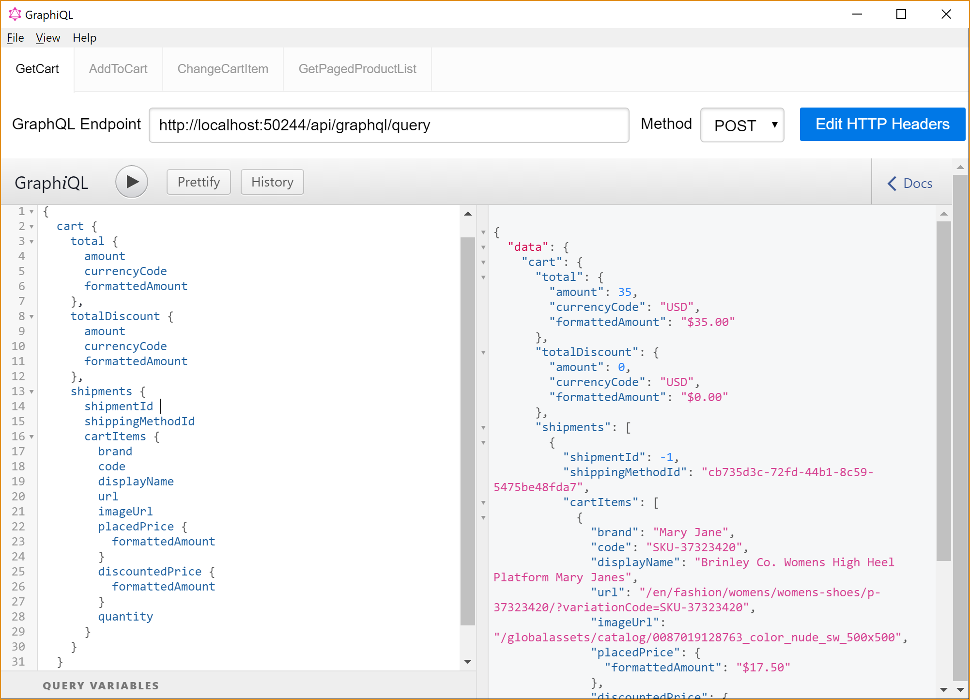Click the "$17.50" placedPrice value

(x=763, y=668)
